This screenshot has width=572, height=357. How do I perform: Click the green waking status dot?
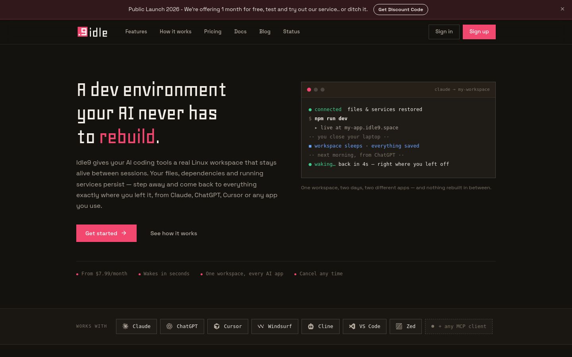(x=310, y=164)
